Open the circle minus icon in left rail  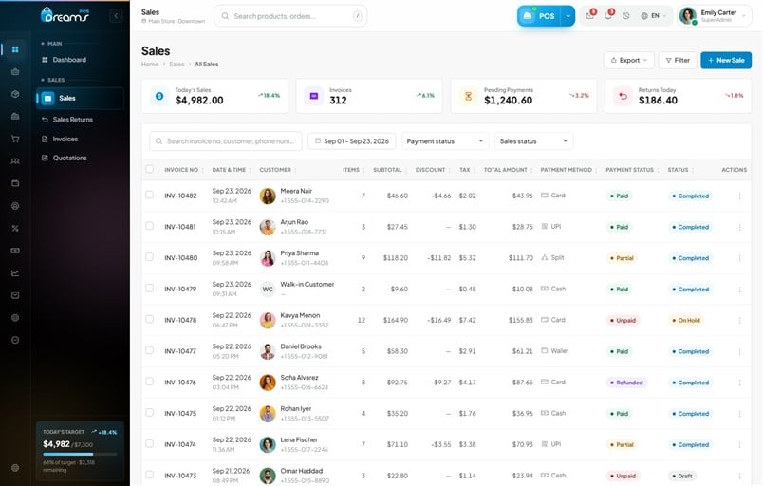click(x=15, y=340)
